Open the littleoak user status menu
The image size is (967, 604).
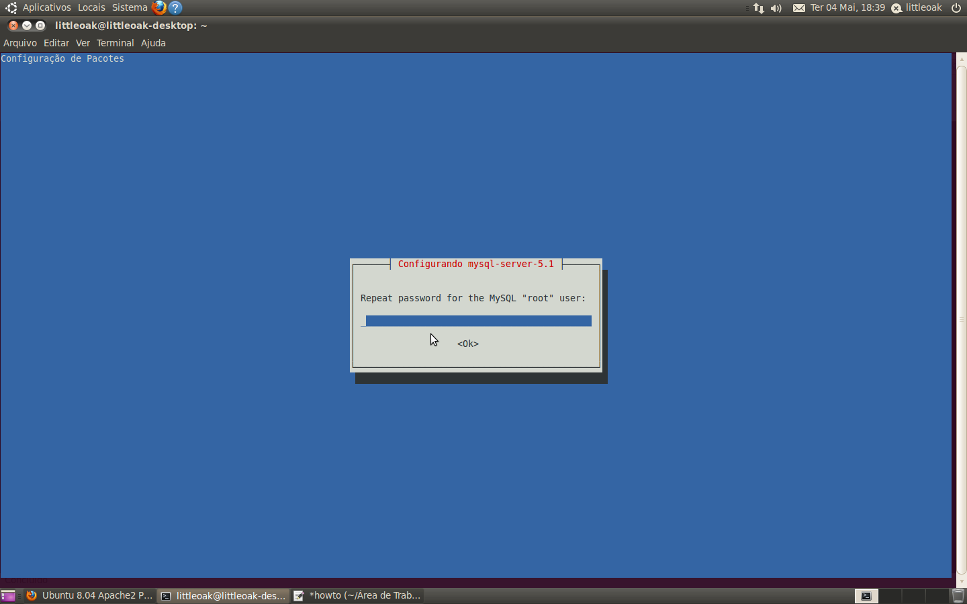pyautogui.click(x=917, y=7)
